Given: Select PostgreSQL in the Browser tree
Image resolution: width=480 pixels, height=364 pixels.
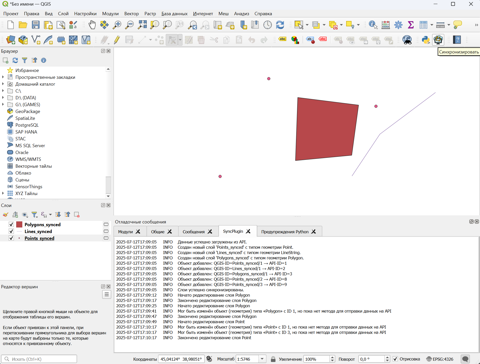Looking at the screenshot, I should (x=27, y=125).
